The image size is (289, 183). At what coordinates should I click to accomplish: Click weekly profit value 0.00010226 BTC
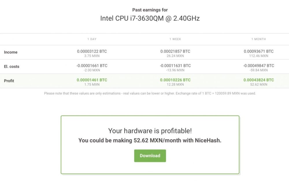pos(175,80)
